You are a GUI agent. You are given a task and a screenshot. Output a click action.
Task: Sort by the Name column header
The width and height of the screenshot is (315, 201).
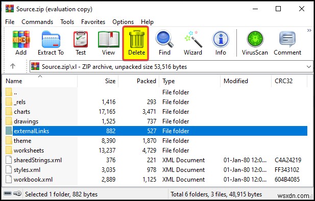[40, 81]
